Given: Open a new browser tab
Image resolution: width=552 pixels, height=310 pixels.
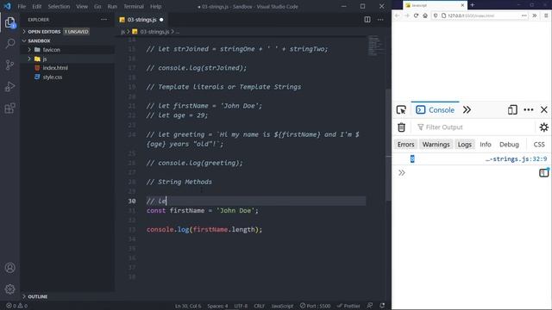Looking at the screenshot, I should 473,5.
